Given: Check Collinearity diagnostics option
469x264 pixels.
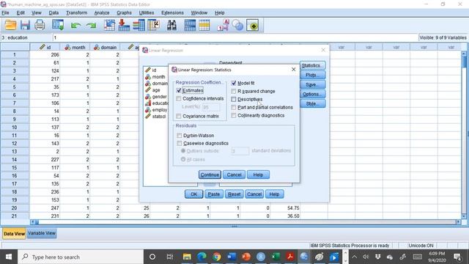Looking at the screenshot, I should click(x=234, y=115).
